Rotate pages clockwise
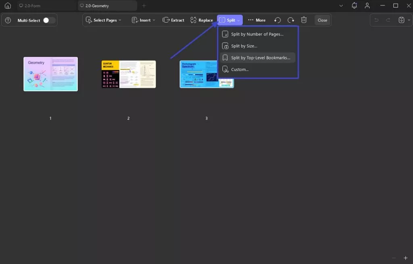The height and width of the screenshot is (264, 413). pyautogui.click(x=291, y=20)
